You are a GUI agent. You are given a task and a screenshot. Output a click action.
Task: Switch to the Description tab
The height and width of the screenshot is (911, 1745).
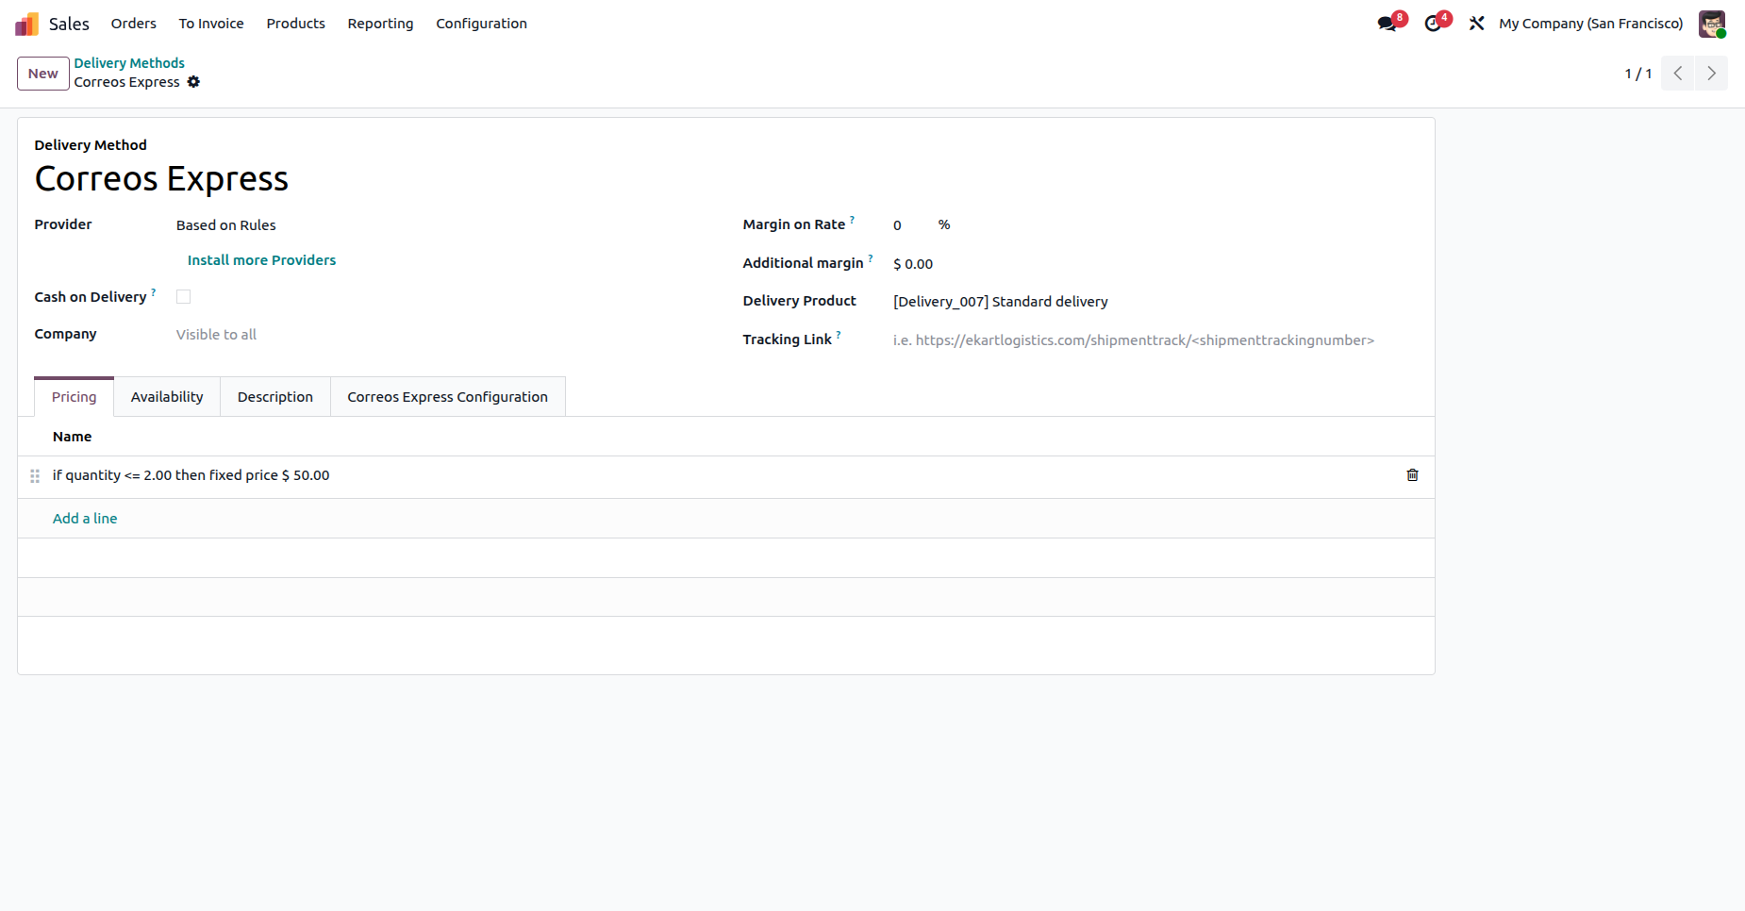(275, 397)
